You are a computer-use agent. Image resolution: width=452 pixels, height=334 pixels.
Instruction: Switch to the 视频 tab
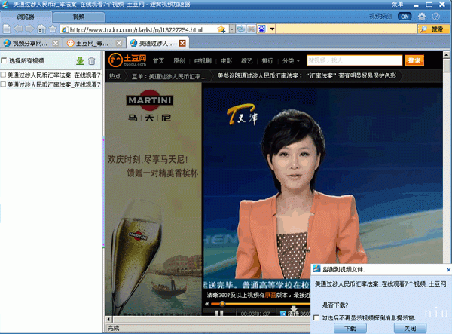point(78,17)
